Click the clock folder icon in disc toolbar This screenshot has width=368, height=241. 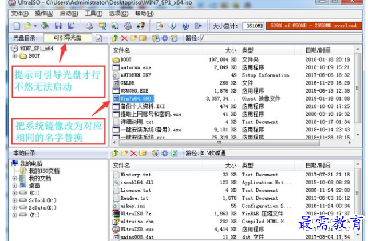click(x=174, y=38)
